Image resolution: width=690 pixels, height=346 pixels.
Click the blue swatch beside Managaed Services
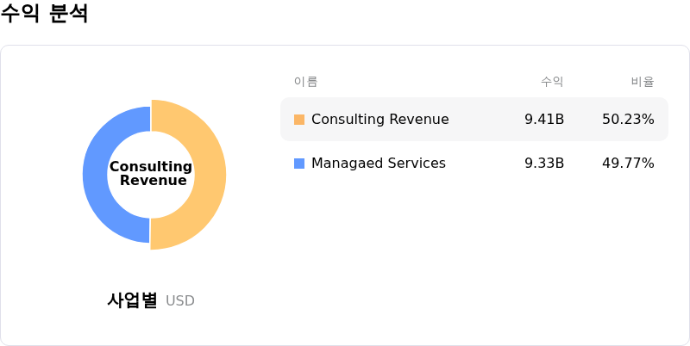(x=299, y=164)
